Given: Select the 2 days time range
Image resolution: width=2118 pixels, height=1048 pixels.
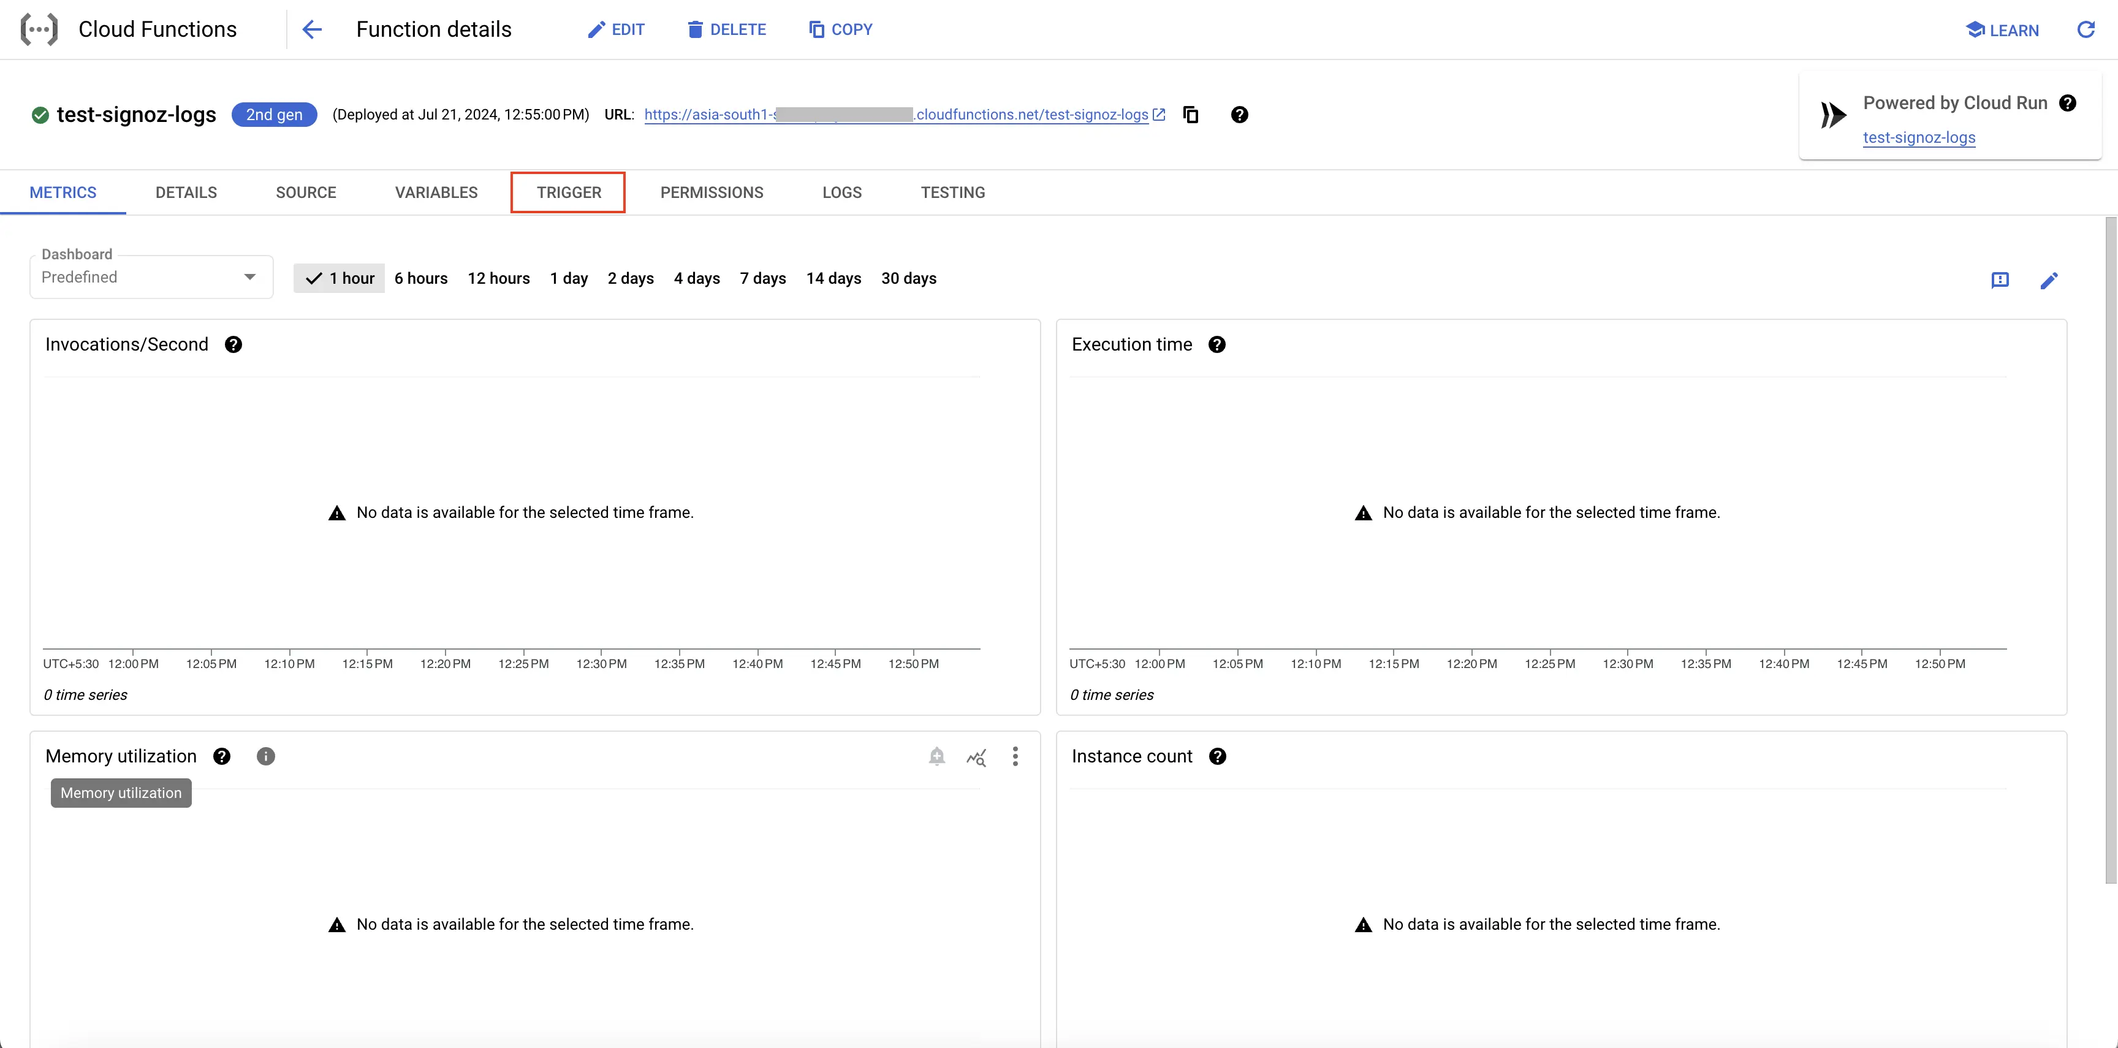Looking at the screenshot, I should (631, 279).
